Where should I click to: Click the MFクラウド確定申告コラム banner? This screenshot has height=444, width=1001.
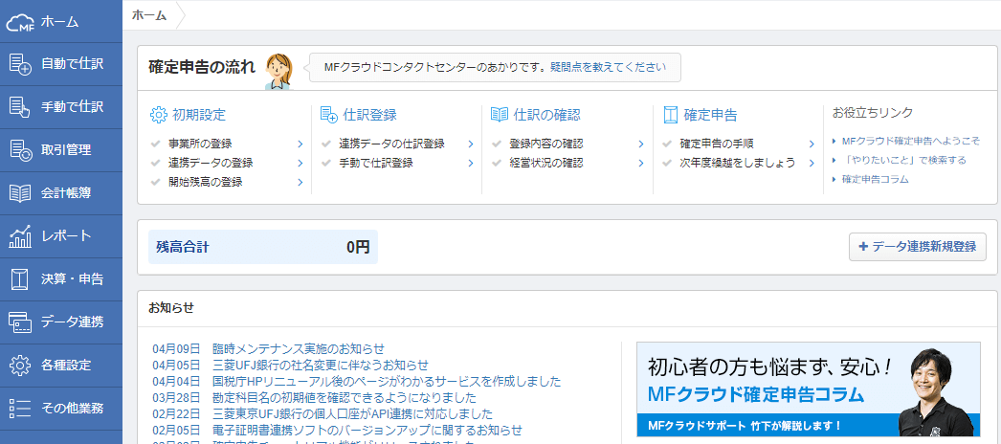(808, 389)
